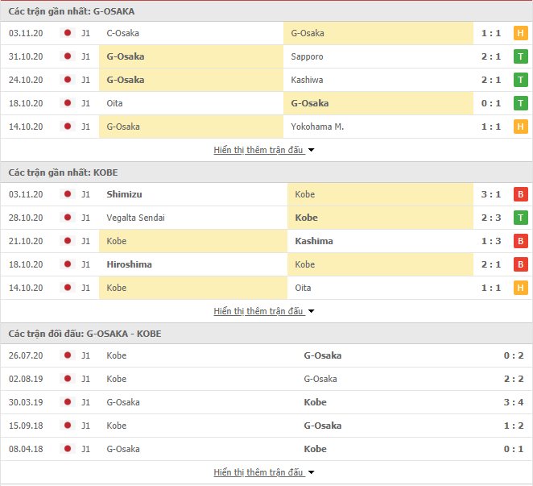
Task: Select the Kashiwa team name
Action: click(x=307, y=80)
